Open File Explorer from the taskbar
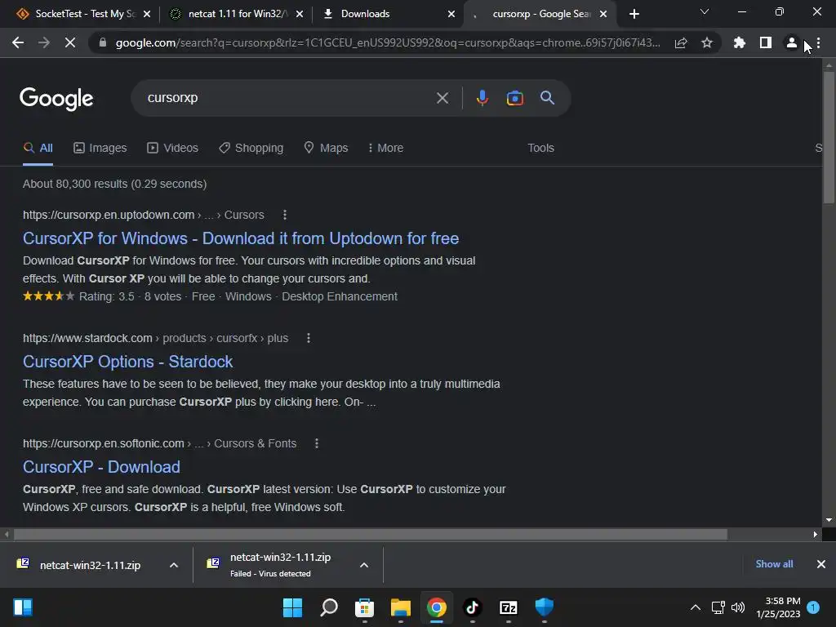 400,607
